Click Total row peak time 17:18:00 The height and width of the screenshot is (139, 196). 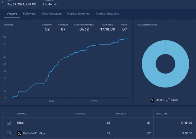click(x=187, y=123)
